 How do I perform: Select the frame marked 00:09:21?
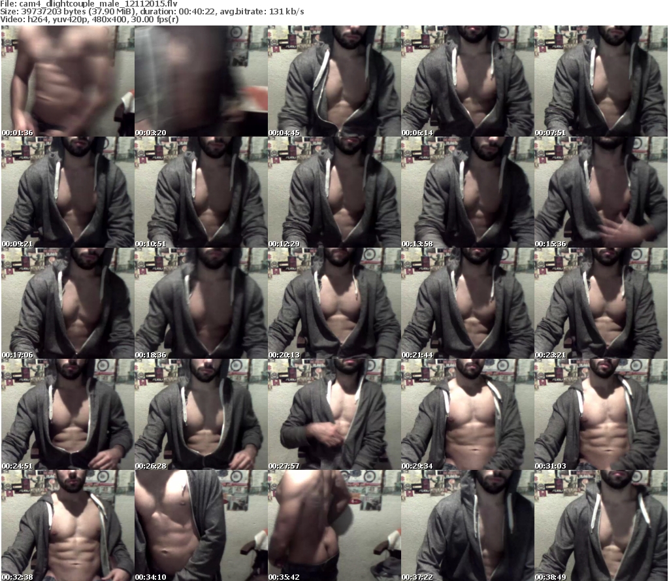point(67,191)
